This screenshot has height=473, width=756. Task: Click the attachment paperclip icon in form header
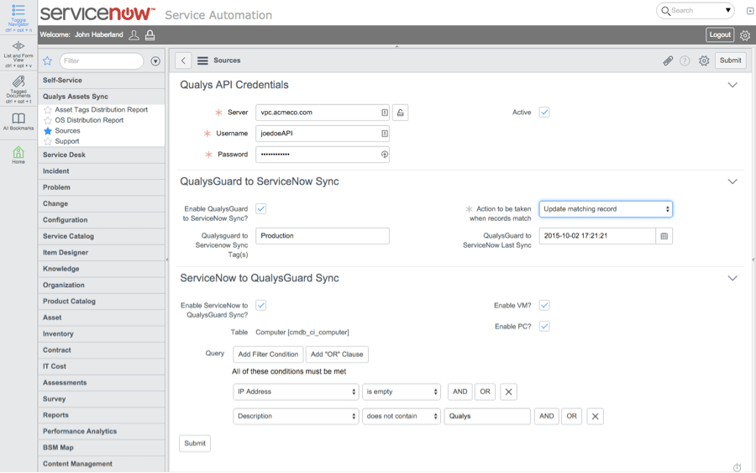click(x=668, y=60)
